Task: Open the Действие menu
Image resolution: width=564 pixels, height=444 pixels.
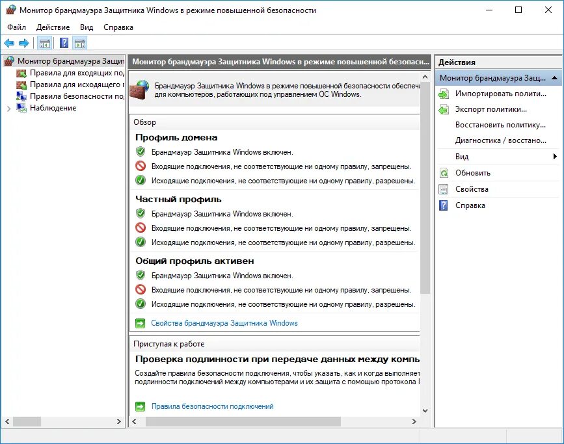Action: coord(53,27)
